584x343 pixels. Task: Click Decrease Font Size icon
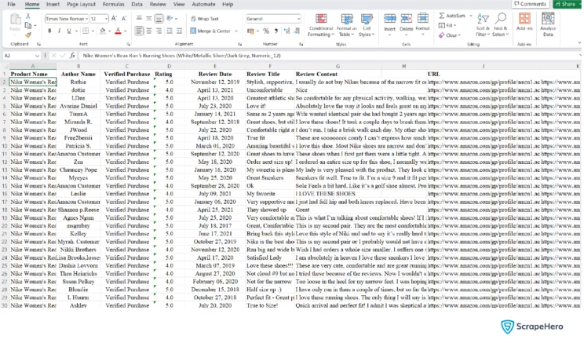coord(124,19)
